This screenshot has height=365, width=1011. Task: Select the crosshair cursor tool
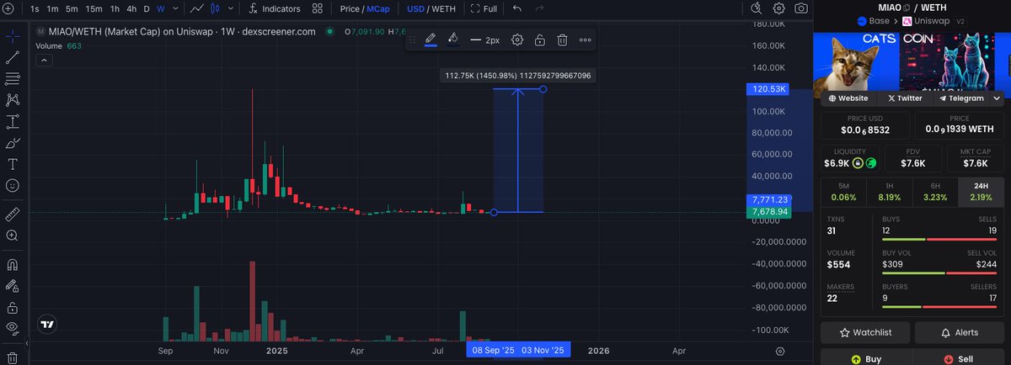[13, 36]
